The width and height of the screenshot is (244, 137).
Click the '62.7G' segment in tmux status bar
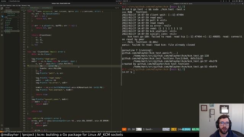pos(195,129)
